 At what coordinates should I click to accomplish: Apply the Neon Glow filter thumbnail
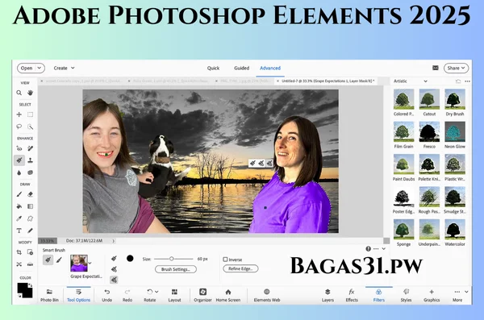tap(455, 131)
